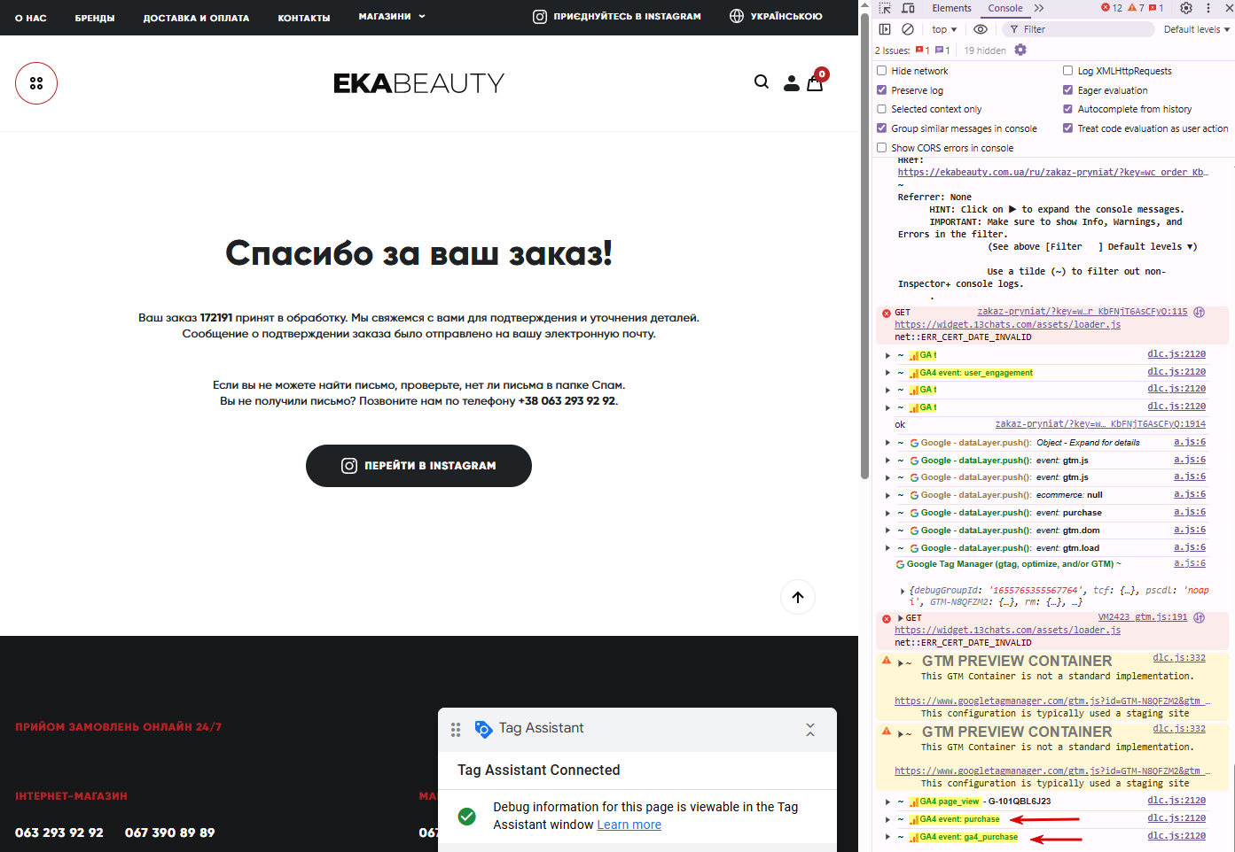1235x852 pixels.
Task: Open the round grid menu button
Action: coord(36,83)
